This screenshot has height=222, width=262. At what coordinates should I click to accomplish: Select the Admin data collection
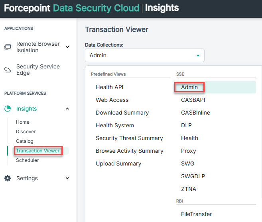189,87
